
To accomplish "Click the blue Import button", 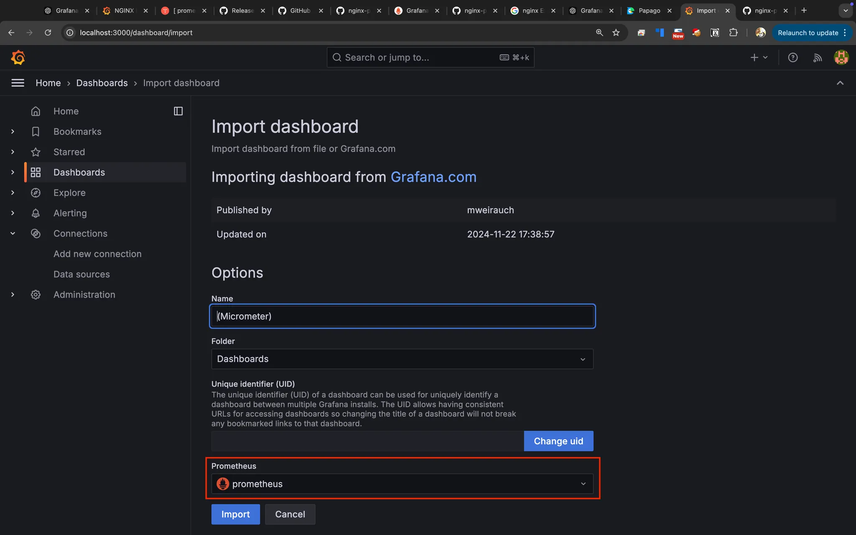I will pos(235,514).
